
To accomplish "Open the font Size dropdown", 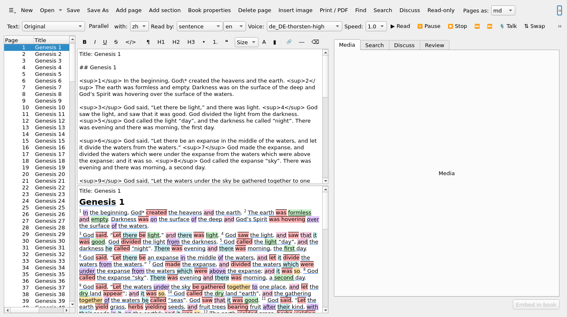I will pyautogui.click(x=246, y=42).
